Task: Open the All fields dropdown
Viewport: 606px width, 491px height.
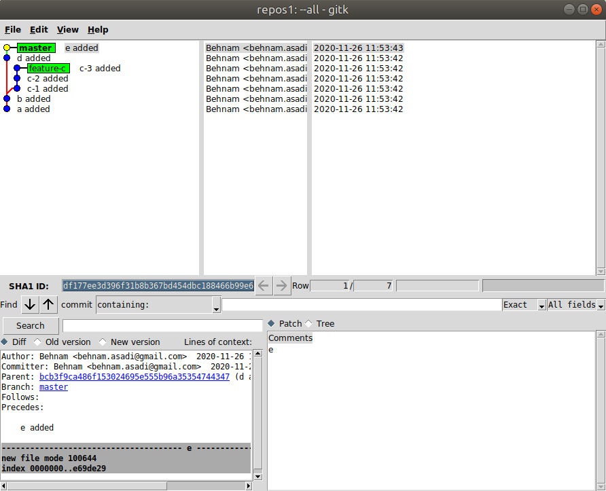Action: (575, 305)
